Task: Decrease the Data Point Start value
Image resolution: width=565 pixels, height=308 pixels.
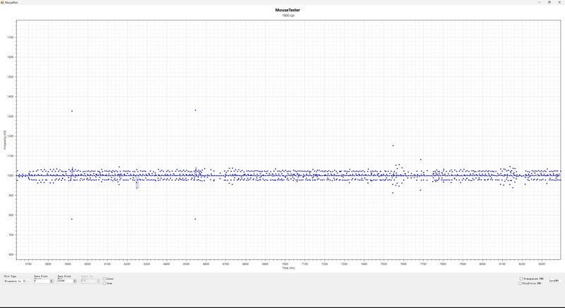Action: 52,283
